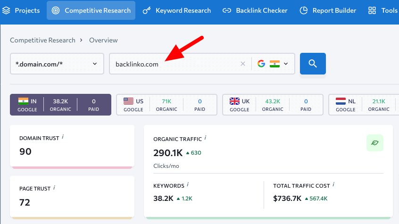Click the Projects layers icon

pyautogui.click(x=6, y=10)
